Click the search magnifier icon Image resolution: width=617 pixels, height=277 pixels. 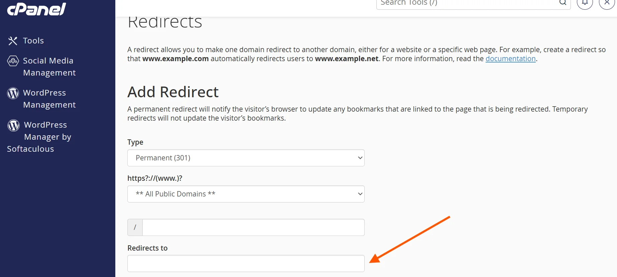click(563, 2)
